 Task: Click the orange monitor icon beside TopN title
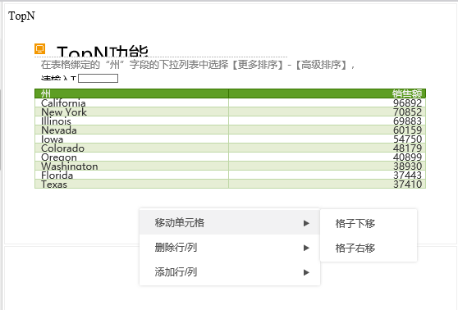(39, 48)
